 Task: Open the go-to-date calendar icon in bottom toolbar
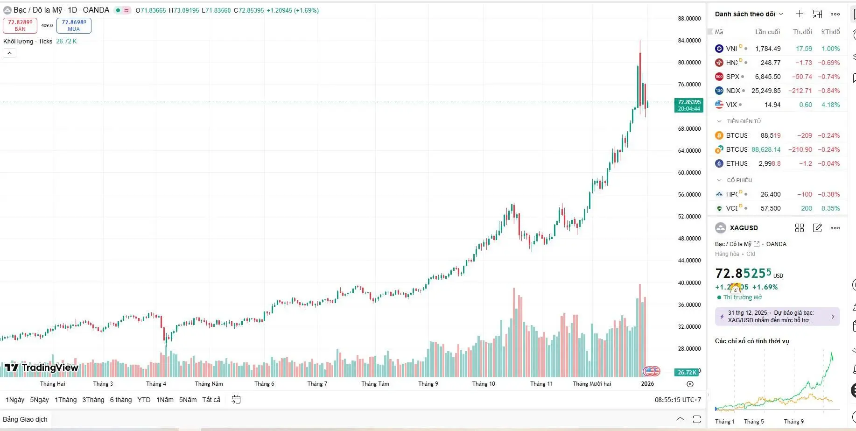(x=236, y=400)
